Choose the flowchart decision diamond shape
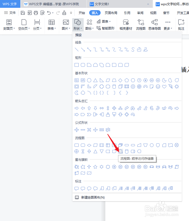 pos(89,145)
